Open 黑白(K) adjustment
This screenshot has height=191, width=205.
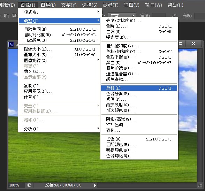[x=139, y=63]
